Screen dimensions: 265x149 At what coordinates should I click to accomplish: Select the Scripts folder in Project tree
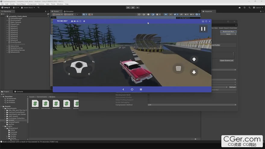click(11, 120)
